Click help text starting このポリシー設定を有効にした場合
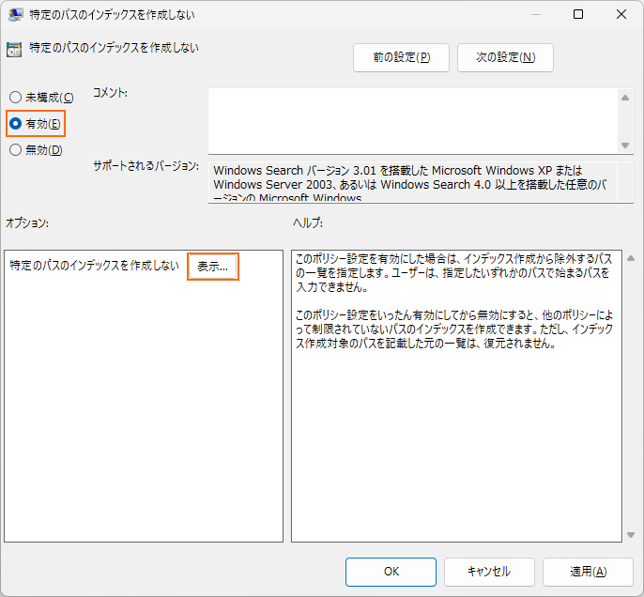The image size is (644, 597). pyautogui.click(x=454, y=272)
